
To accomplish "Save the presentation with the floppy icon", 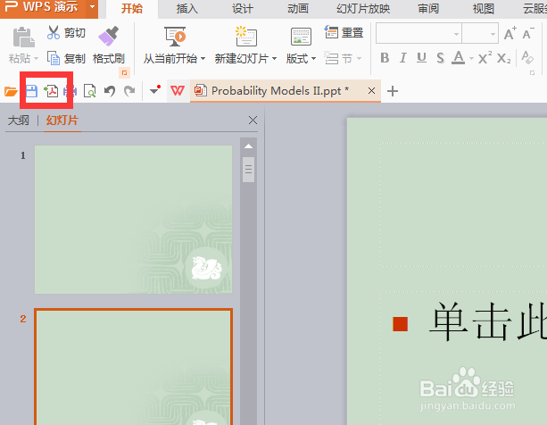I will tap(31, 91).
